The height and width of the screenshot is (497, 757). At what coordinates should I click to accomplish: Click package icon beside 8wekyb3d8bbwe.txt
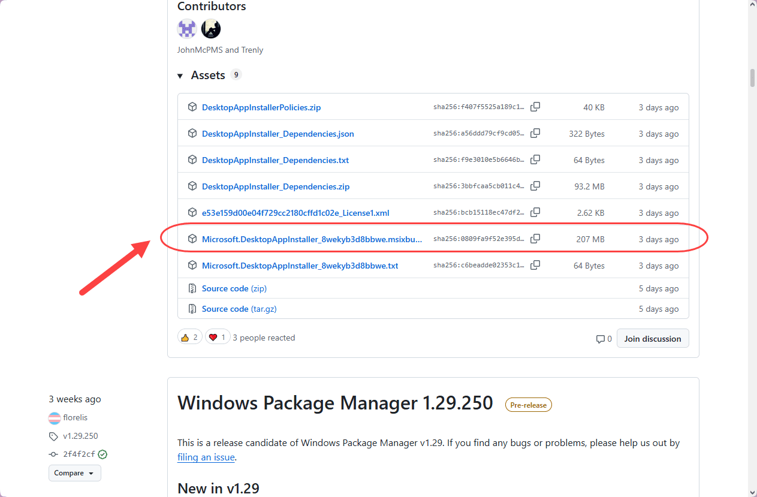coord(192,265)
